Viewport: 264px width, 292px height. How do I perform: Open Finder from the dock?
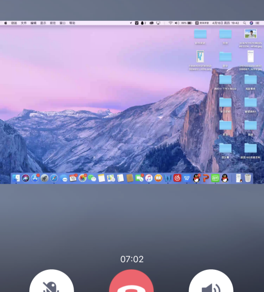(x=16, y=178)
